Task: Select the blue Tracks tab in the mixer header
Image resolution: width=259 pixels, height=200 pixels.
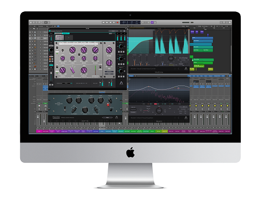Action: click(132, 76)
